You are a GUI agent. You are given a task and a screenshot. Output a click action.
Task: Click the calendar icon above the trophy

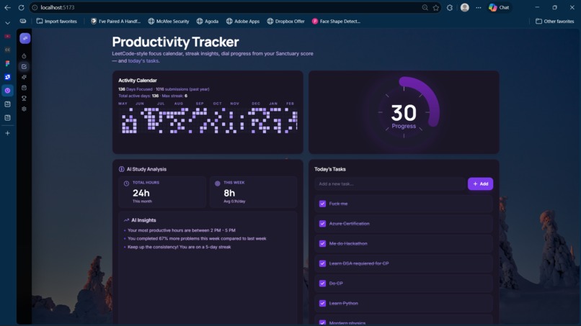pyautogui.click(x=24, y=88)
